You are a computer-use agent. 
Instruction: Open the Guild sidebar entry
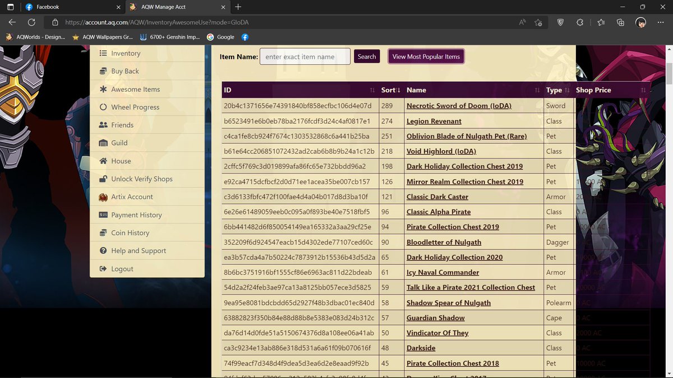pos(147,143)
